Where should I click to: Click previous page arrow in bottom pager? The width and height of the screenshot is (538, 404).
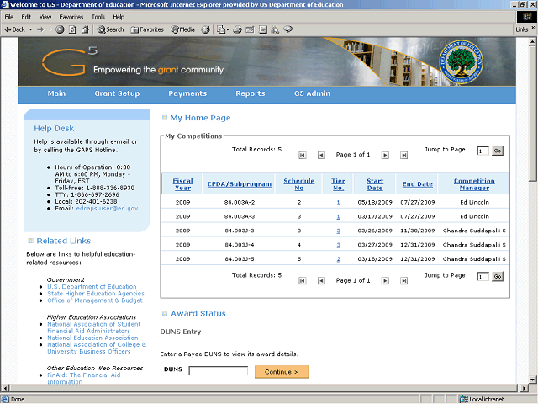[x=321, y=281]
